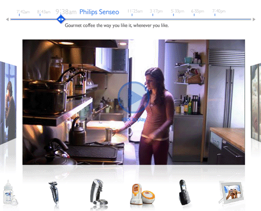Select the baby bottle product icon

point(10,193)
